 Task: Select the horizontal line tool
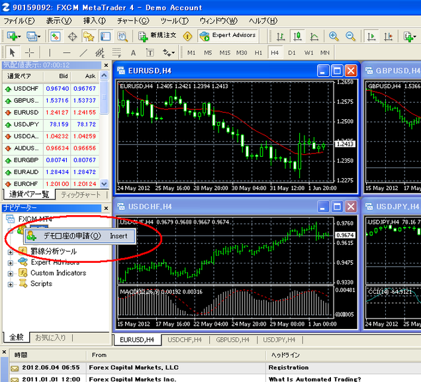pyautogui.click(x=67, y=52)
